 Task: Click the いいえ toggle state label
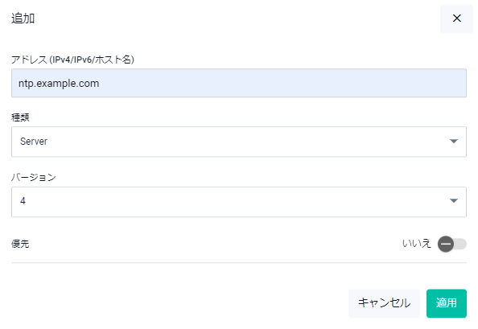tap(416, 244)
